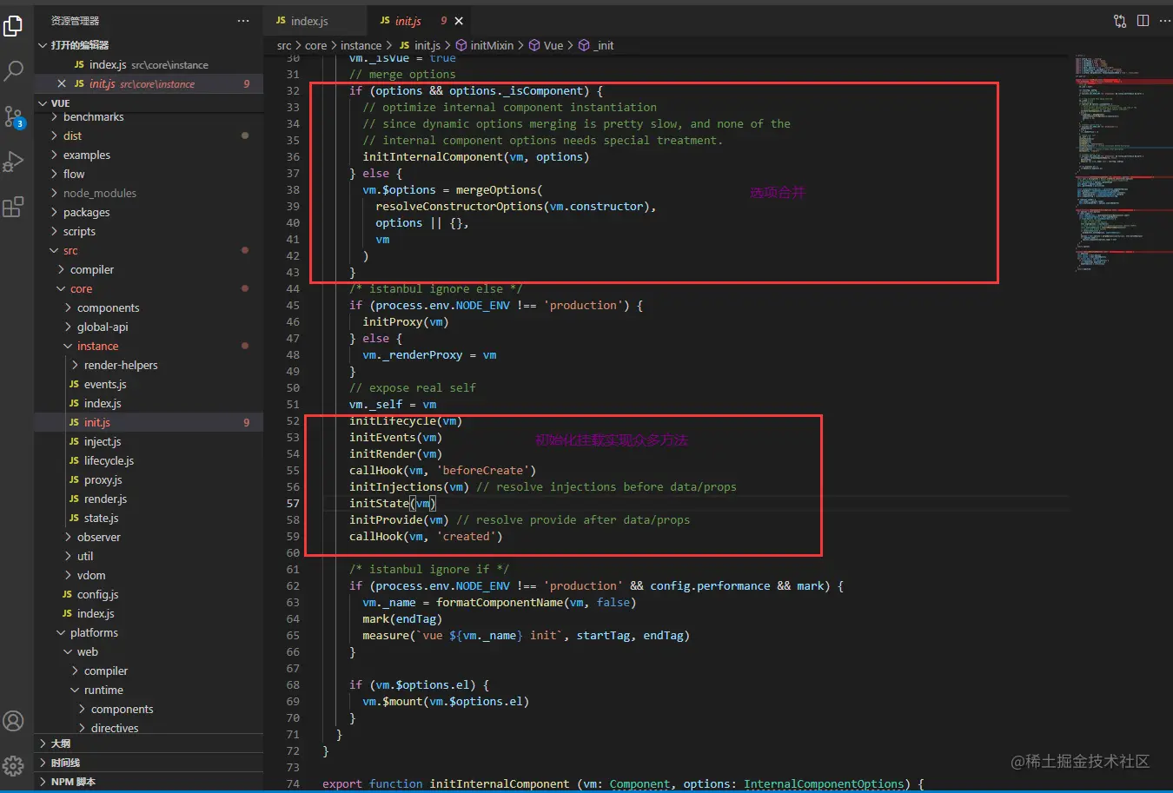Collapse the instance folder in tree

coord(97,346)
